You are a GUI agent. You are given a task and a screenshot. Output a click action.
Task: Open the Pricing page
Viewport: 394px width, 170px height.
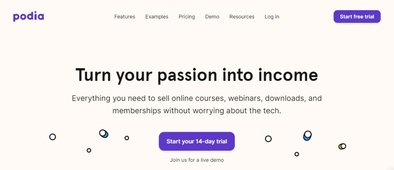coord(187,17)
